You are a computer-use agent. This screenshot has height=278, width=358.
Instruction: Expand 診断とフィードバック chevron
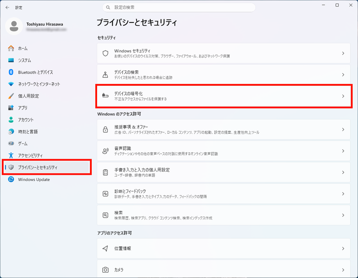pyautogui.click(x=343, y=194)
